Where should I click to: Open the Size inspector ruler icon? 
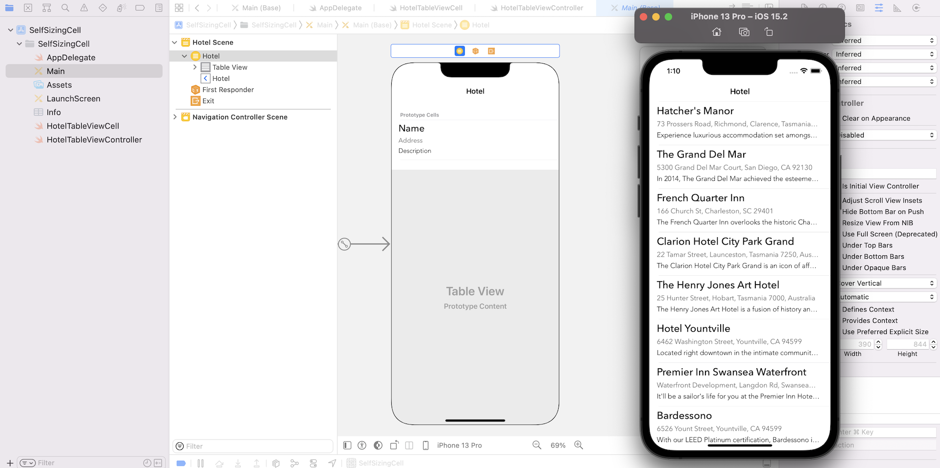pyautogui.click(x=897, y=8)
